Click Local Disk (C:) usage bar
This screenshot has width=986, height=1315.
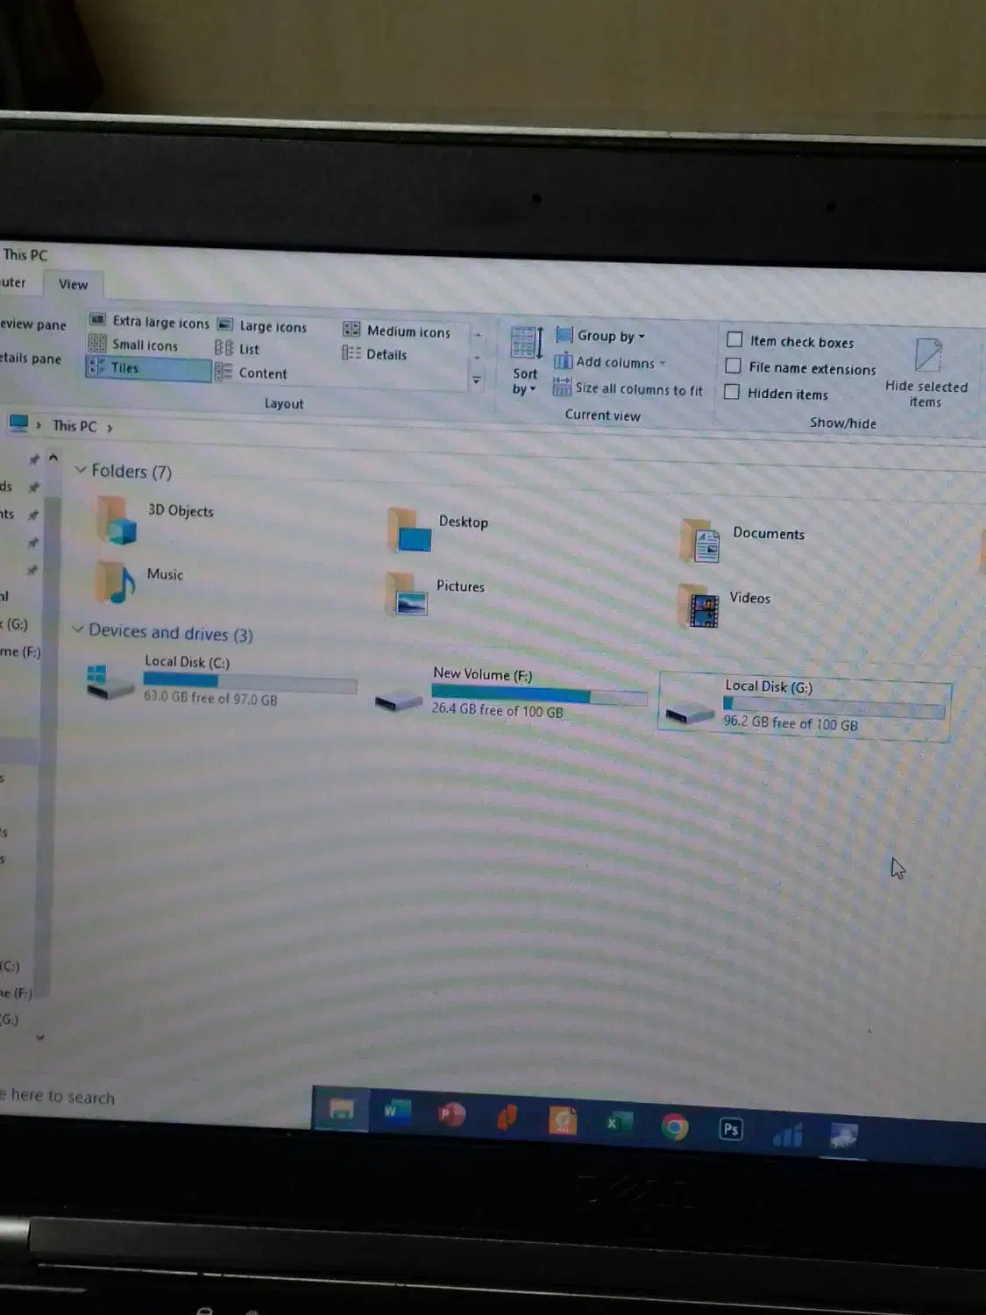pyautogui.click(x=250, y=681)
